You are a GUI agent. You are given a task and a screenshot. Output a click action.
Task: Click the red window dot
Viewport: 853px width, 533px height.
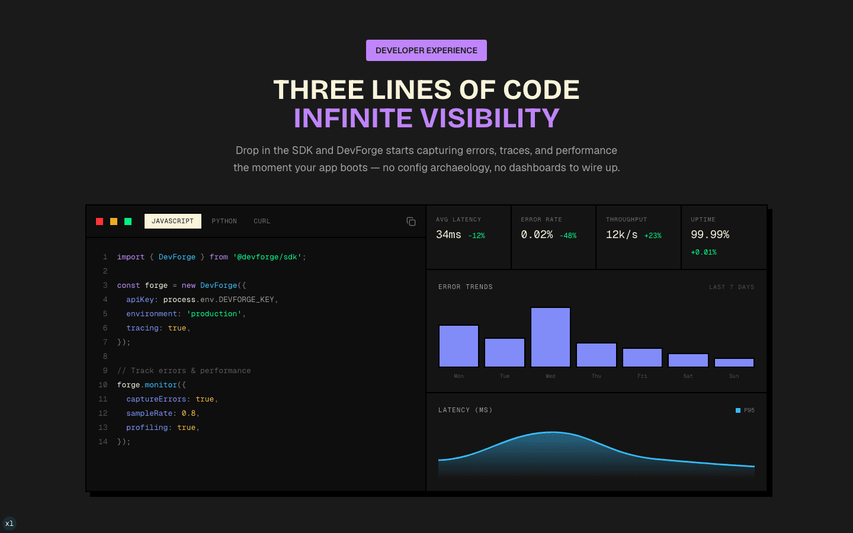[x=100, y=221]
